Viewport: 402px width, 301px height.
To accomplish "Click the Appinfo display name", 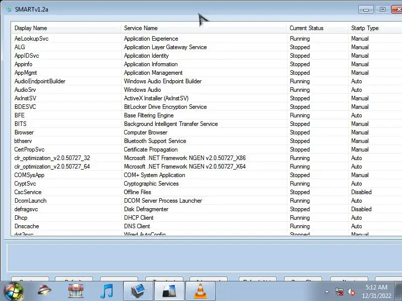I will (x=23, y=64).
